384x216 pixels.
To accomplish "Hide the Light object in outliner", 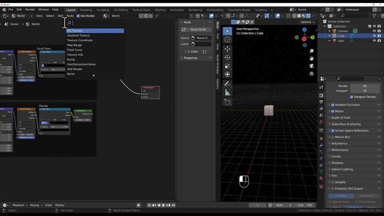I will pyautogui.click(x=374, y=41).
